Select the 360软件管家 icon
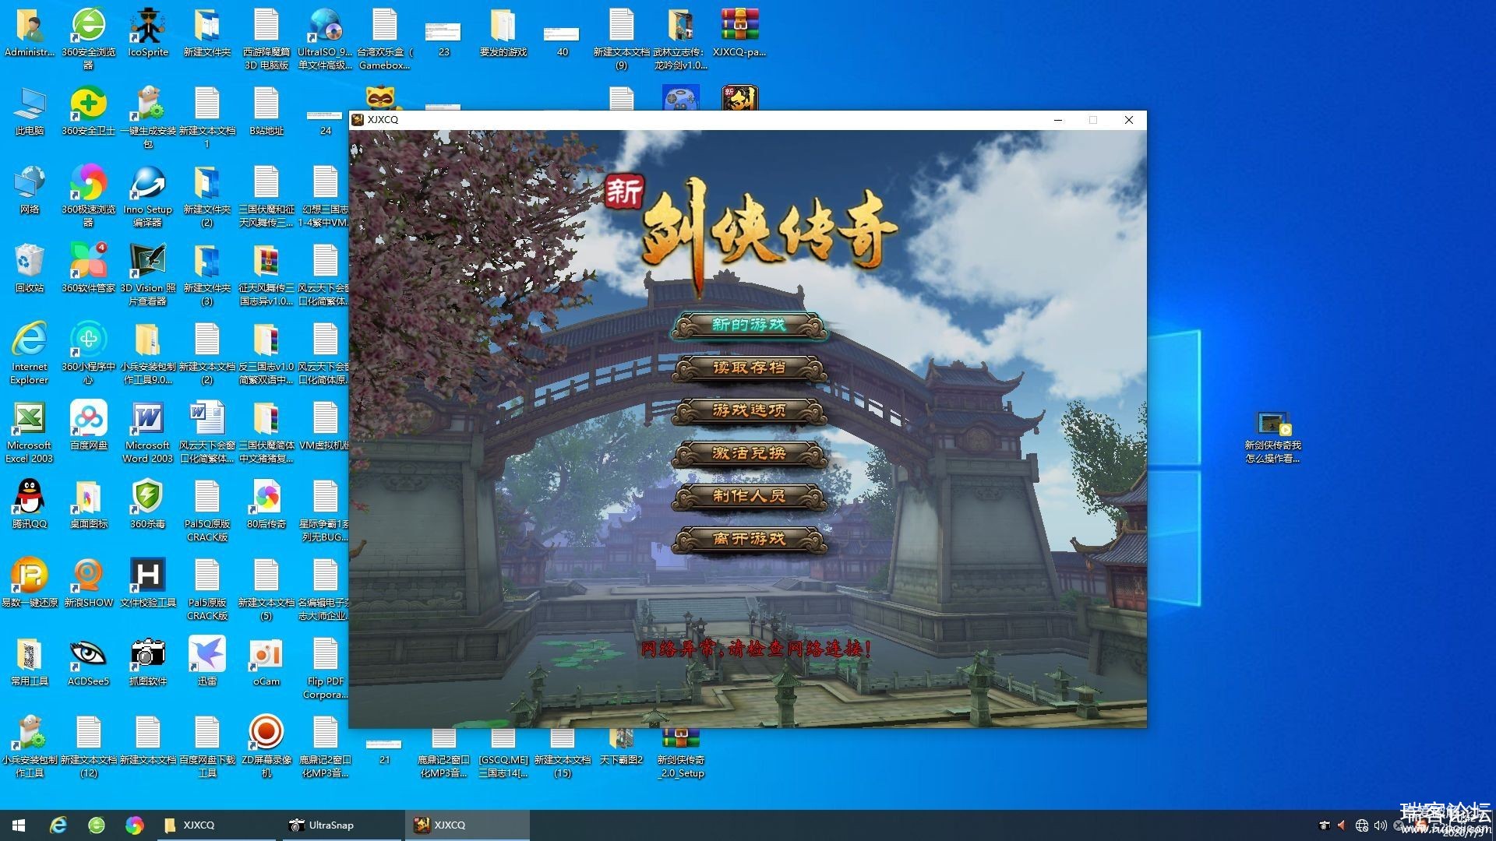Screen dimensions: 1496x841 (89, 268)
